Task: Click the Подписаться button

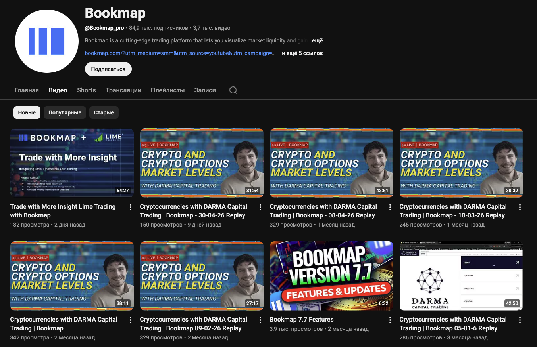Action: point(108,69)
